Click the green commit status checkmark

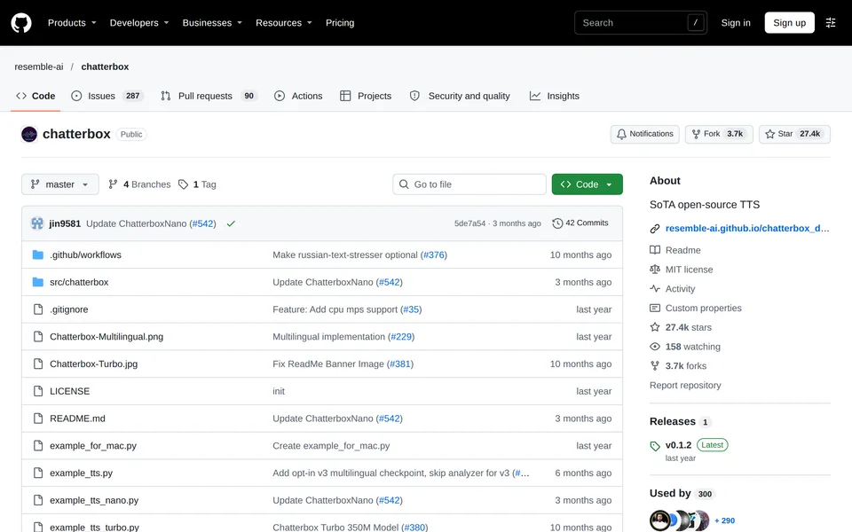(231, 223)
